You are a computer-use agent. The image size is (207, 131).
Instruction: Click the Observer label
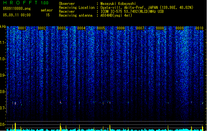pos(67,4)
